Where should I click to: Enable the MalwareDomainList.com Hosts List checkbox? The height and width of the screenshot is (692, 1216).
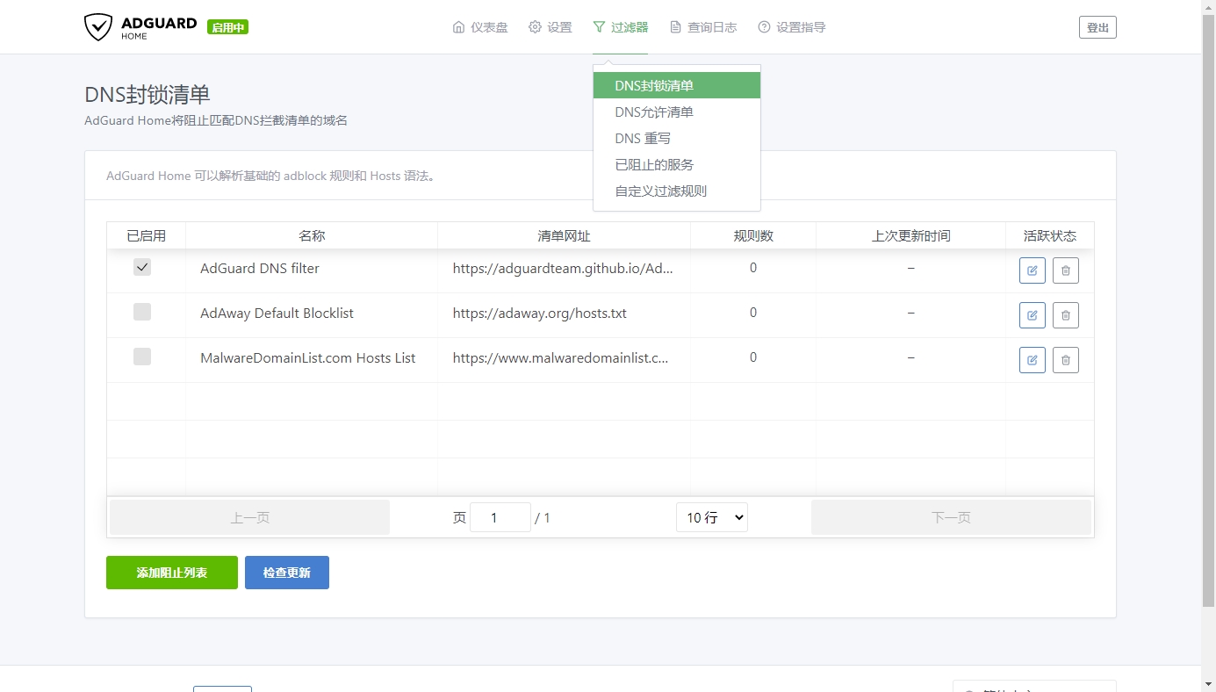click(x=142, y=357)
